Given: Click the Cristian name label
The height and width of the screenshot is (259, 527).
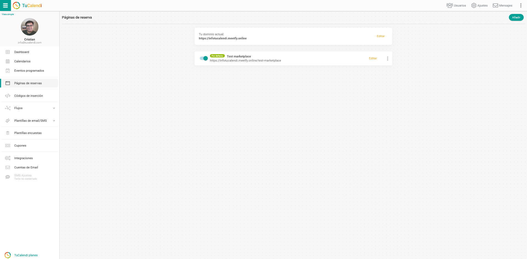Looking at the screenshot, I should (30, 39).
